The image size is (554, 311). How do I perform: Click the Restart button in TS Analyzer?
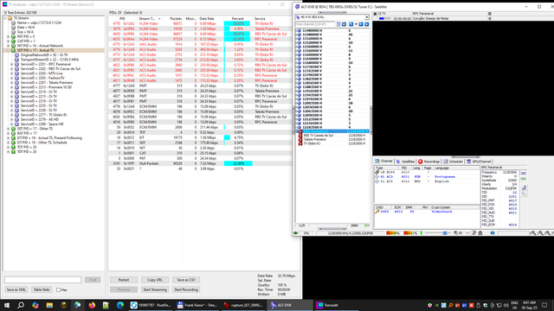[x=124, y=280]
